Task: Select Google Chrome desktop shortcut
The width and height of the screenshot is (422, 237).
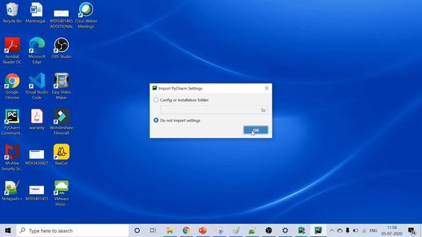Action: (12, 86)
